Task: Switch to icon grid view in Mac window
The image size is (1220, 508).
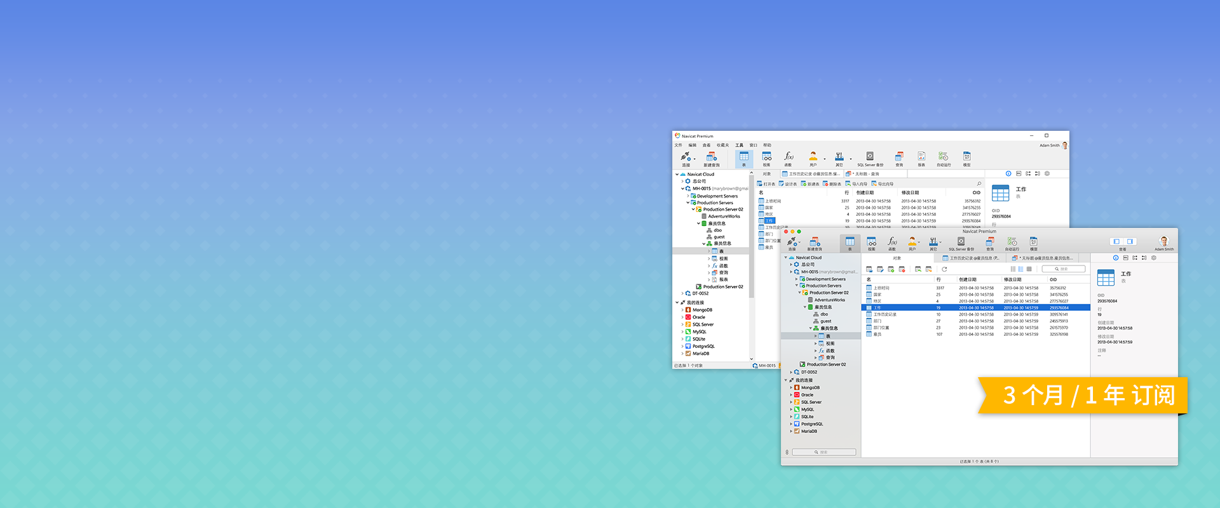Action: pos(1013,269)
